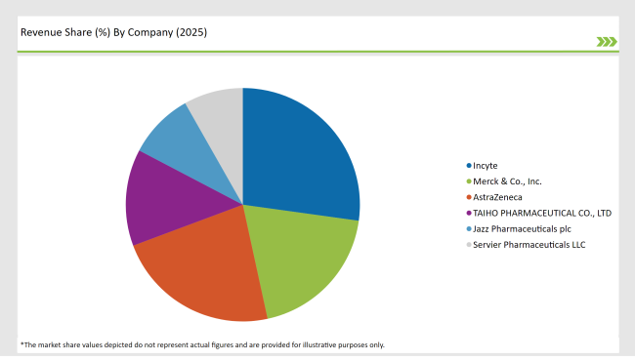The width and height of the screenshot is (635, 361).
Task: Click the Merck & Co. legend color dot
Action: [469, 181]
